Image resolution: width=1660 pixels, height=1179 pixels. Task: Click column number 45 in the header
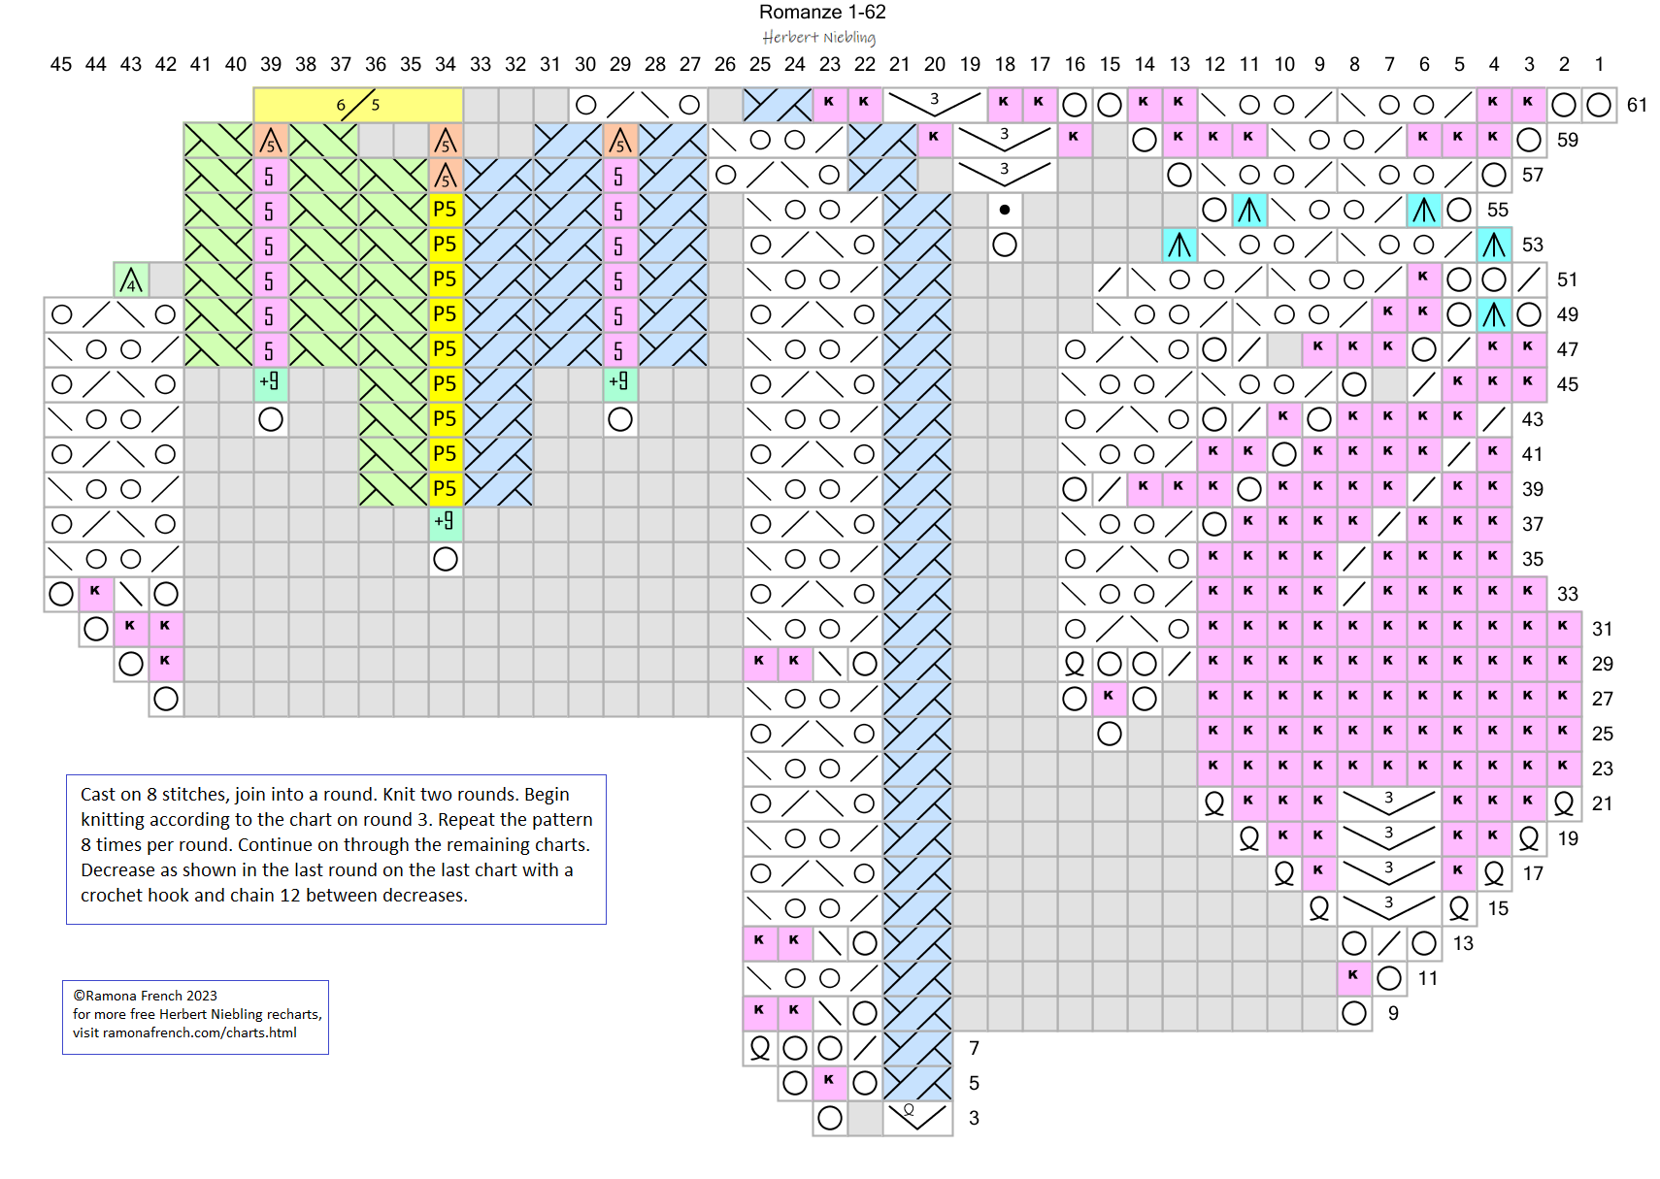click(61, 64)
